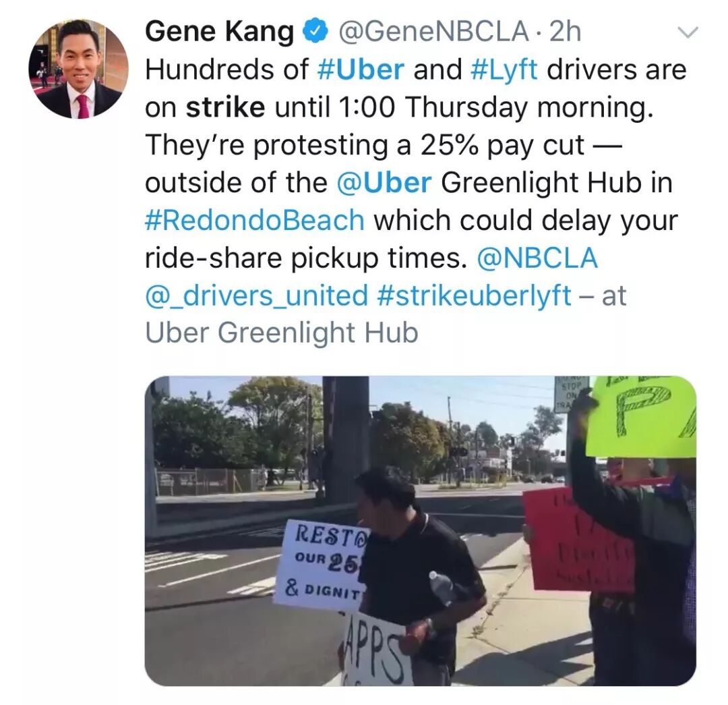The height and width of the screenshot is (705, 728).
Task: Expand the tweet options chevron
Action: click(687, 32)
